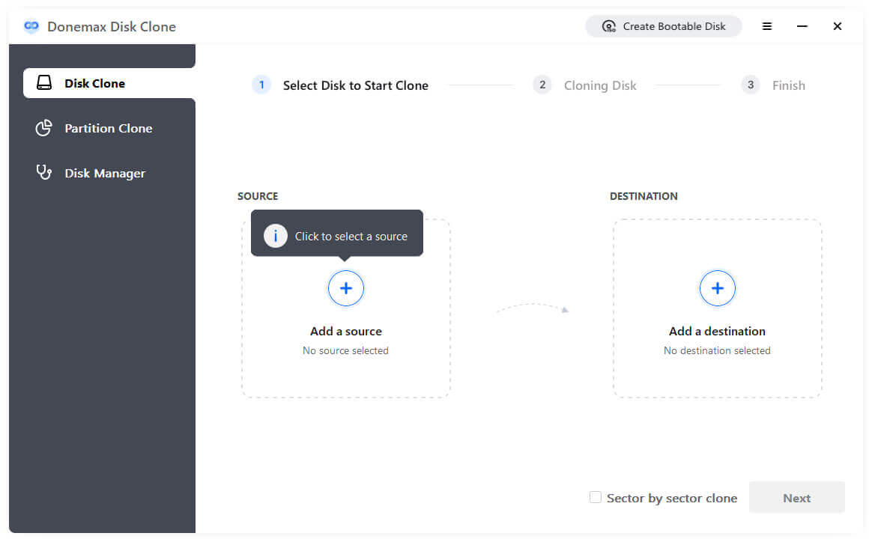Click the bootable disk icon in header
Image resolution: width=872 pixels, height=542 pixels.
(609, 27)
